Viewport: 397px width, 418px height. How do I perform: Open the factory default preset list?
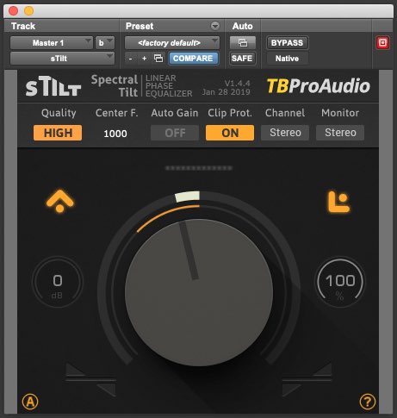[x=172, y=43]
